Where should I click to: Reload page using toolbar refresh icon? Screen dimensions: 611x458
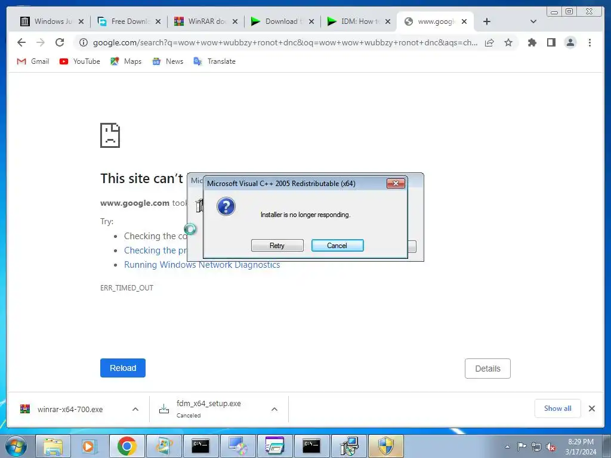(x=60, y=42)
